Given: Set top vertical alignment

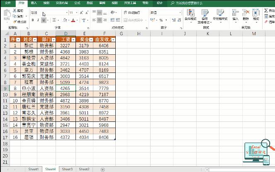Looking at the screenshot, I should (94, 12).
